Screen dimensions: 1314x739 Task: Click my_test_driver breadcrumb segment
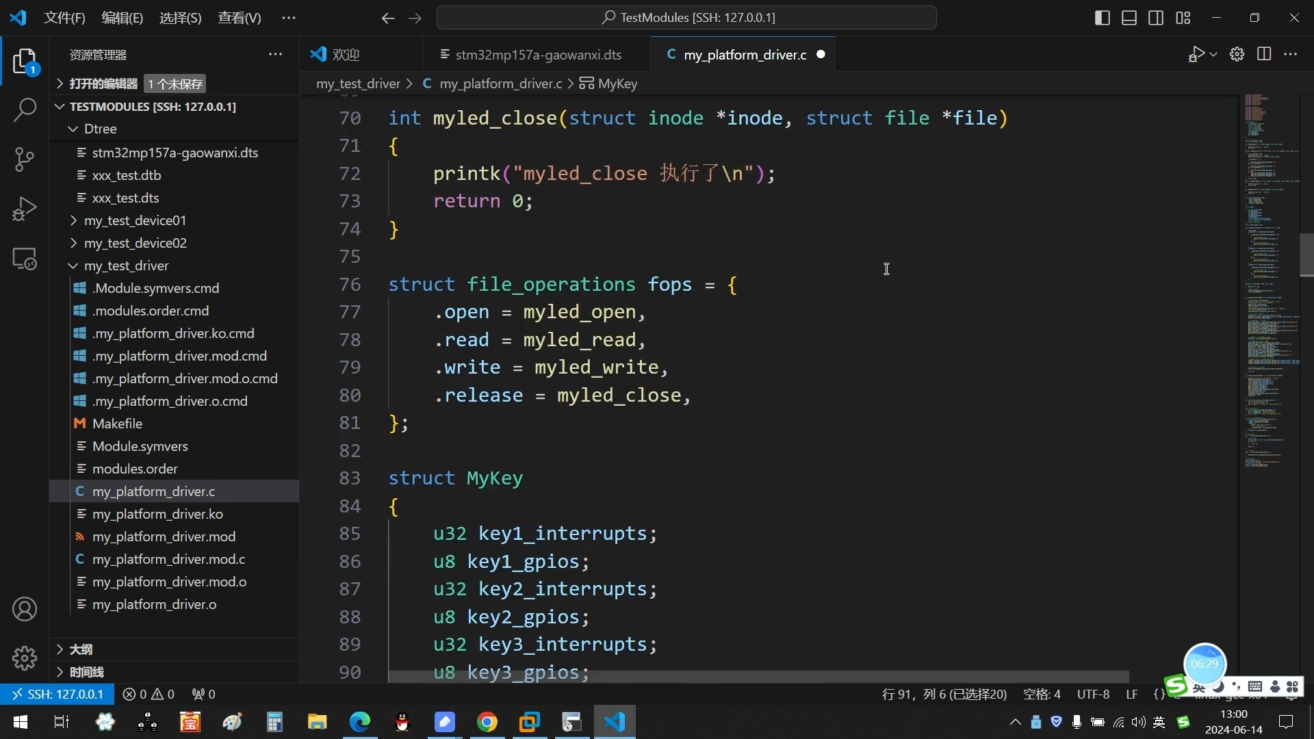(x=358, y=83)
